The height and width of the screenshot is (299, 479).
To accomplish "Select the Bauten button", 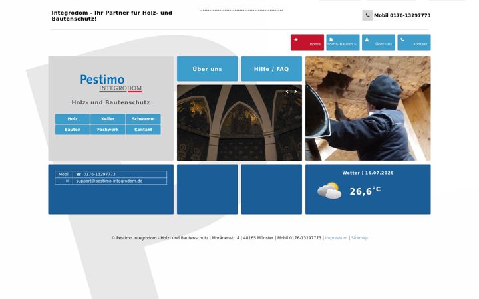I will [x=73, y=130].
